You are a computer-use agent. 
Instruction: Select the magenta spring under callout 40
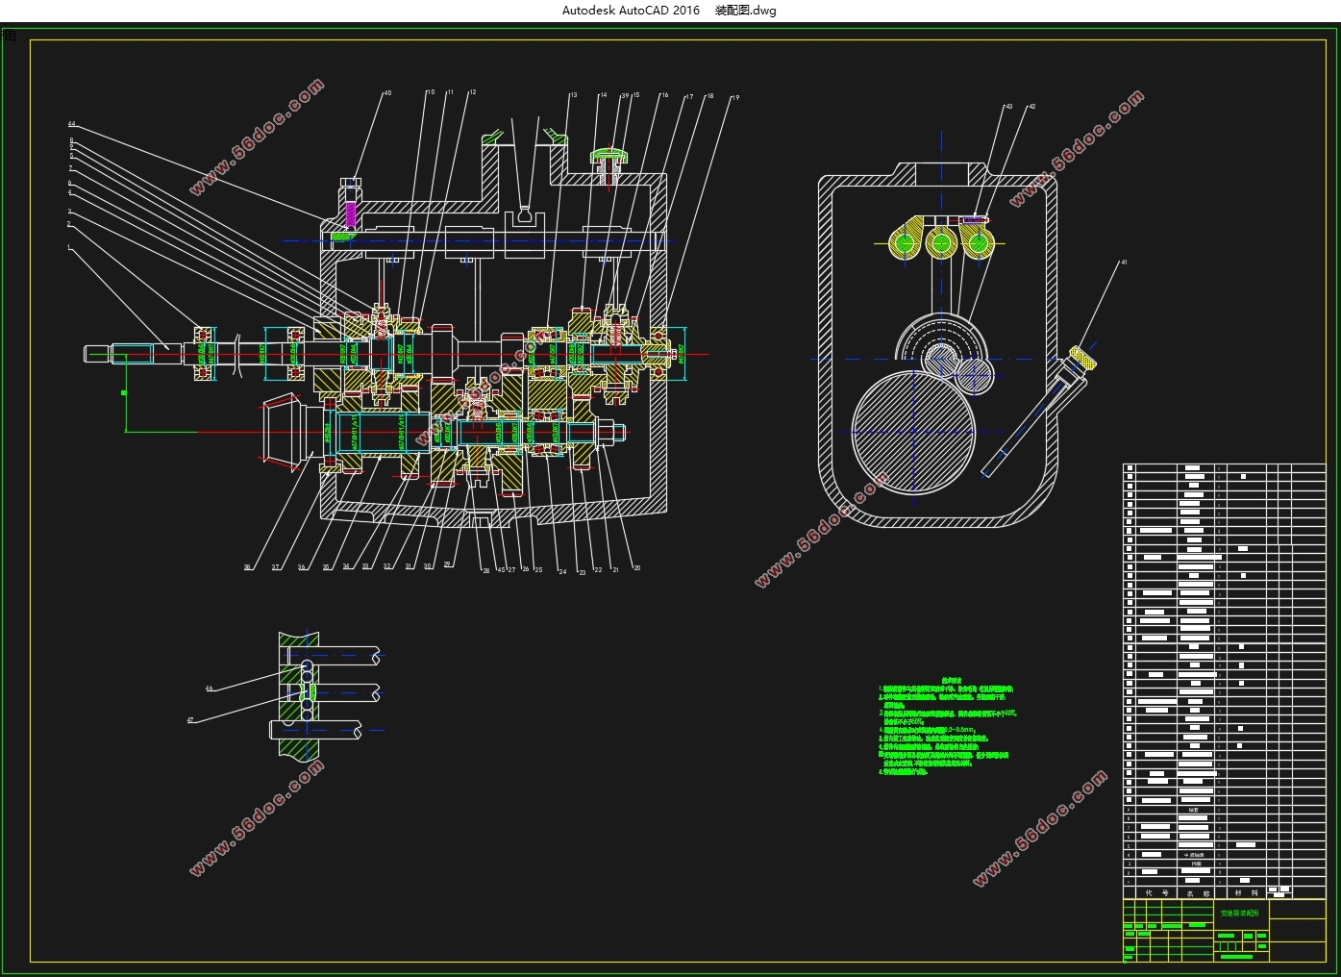(350, 214)
